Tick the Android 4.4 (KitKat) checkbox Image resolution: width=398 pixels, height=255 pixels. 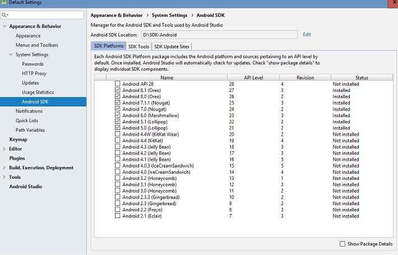[117, 141]
